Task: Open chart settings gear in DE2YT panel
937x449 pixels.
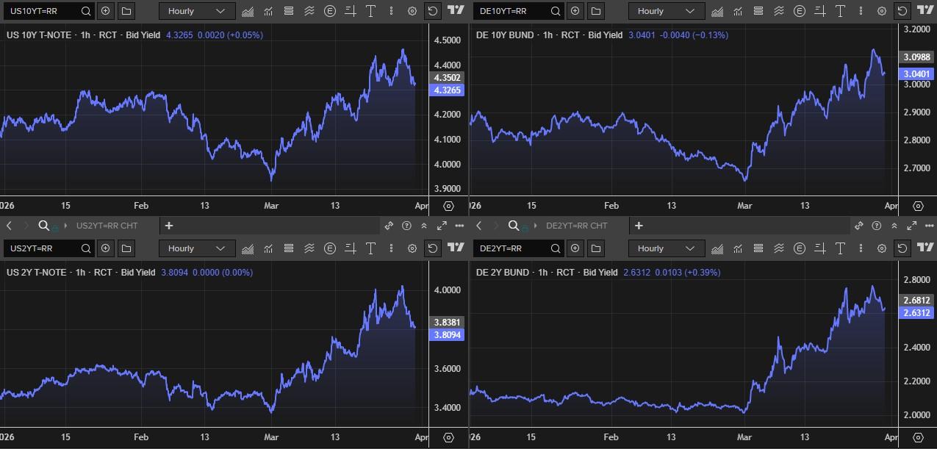Action: [881, 248]
